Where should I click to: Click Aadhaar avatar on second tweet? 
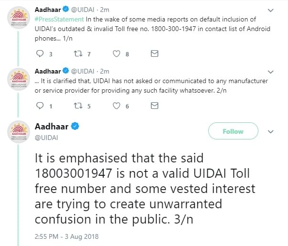(x=19, y=82)
